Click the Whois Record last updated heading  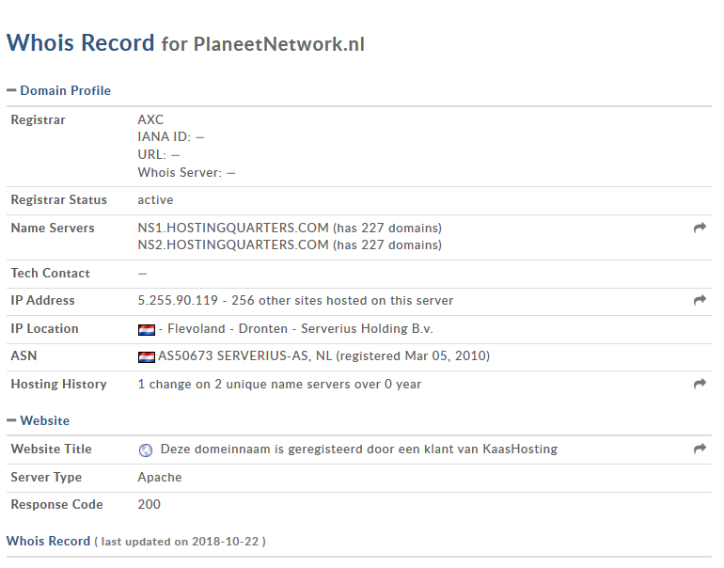click(x=48, y=541)
